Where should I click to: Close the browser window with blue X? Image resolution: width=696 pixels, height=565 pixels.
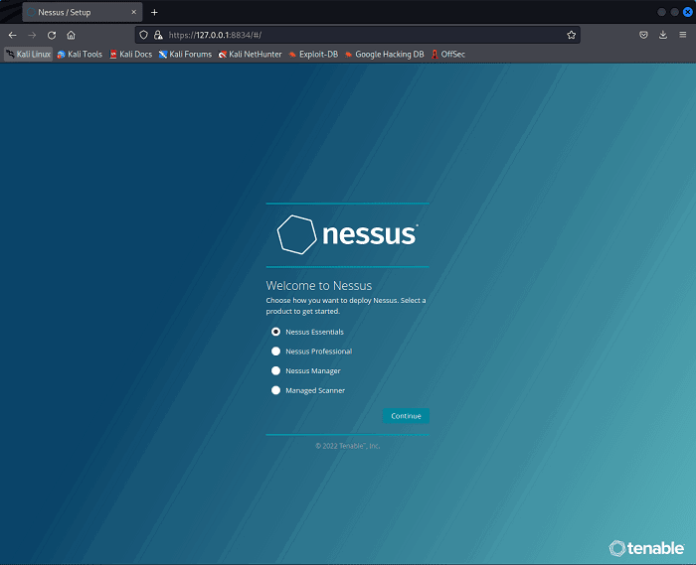point(688,12)
